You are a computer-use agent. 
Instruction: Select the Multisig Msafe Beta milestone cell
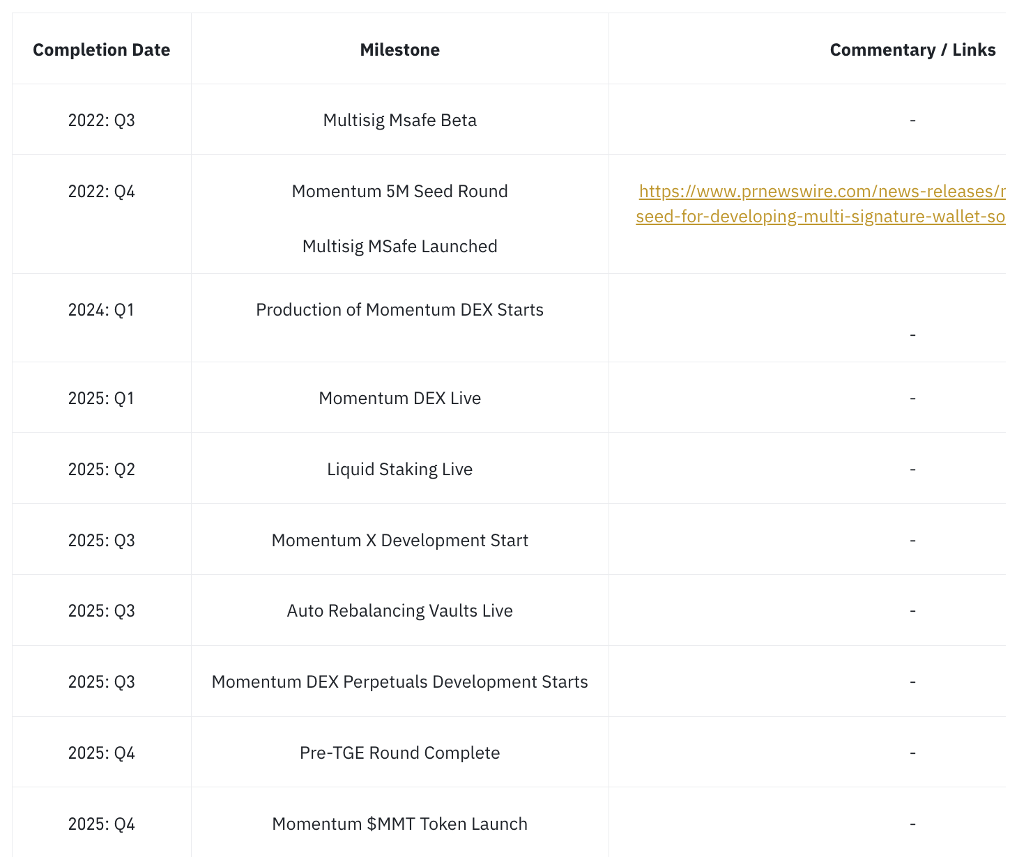pos(399,121)
